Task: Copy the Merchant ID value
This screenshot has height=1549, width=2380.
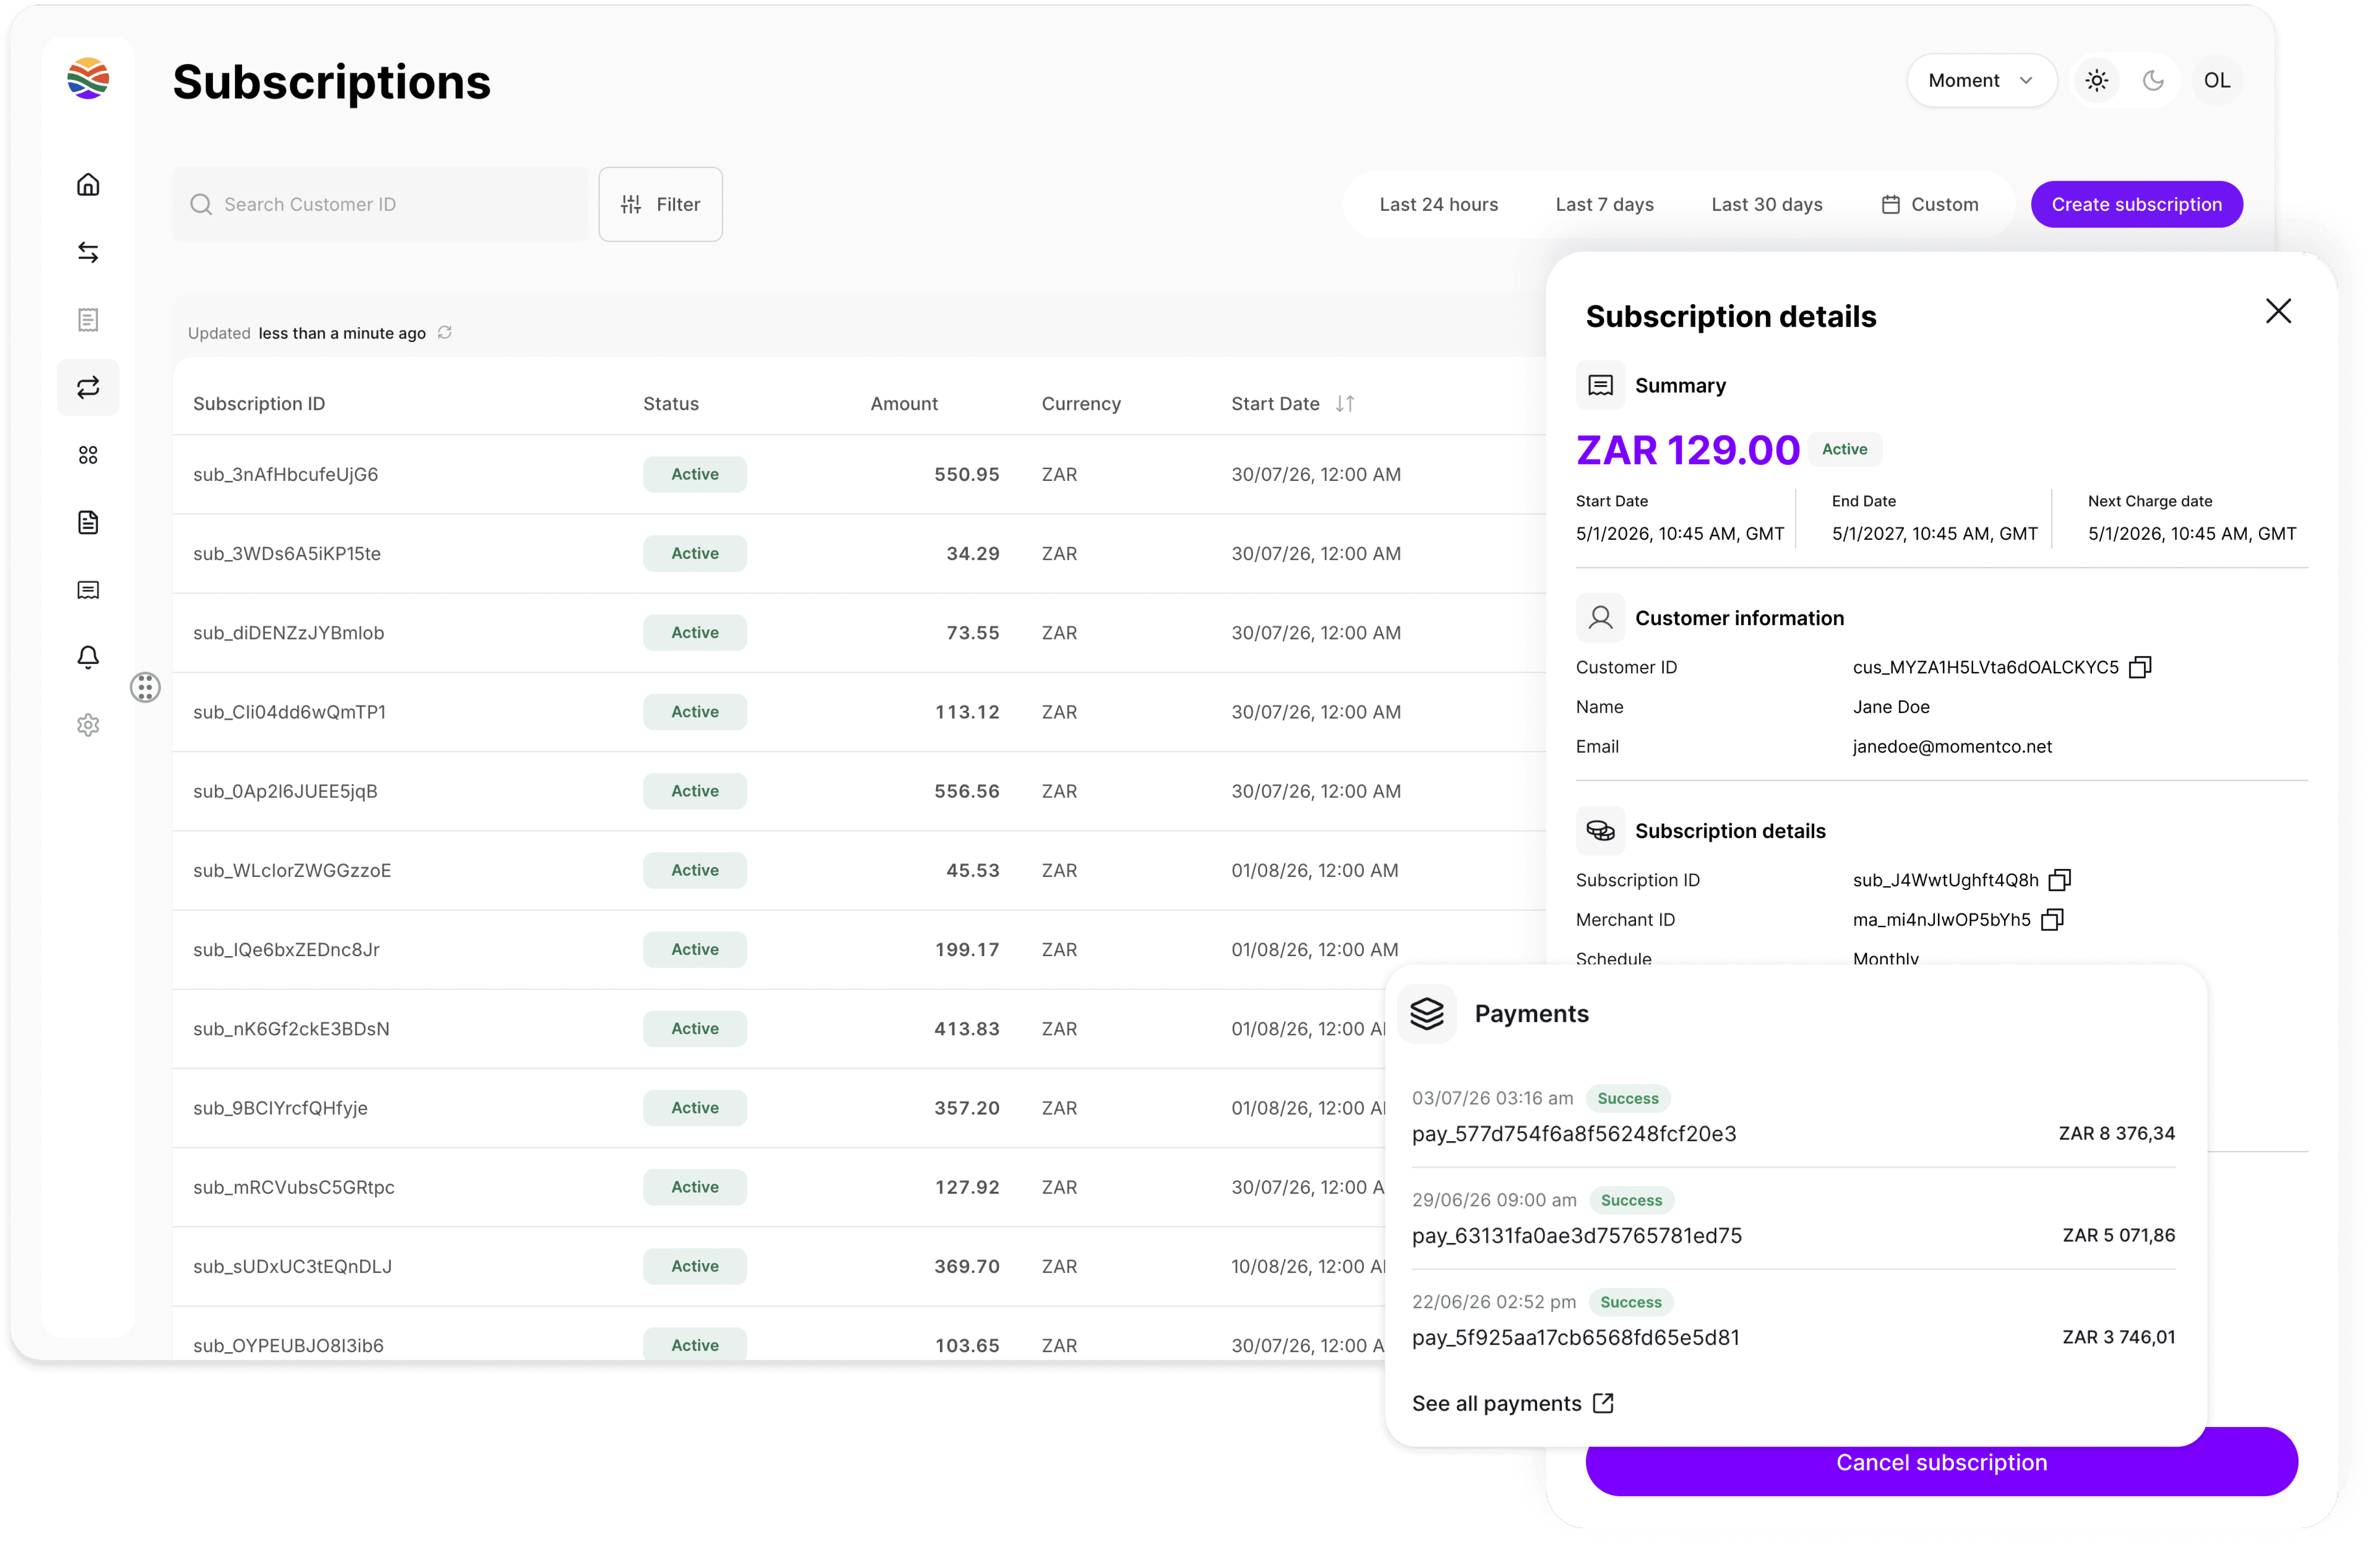Action: tap(2053, 920)
